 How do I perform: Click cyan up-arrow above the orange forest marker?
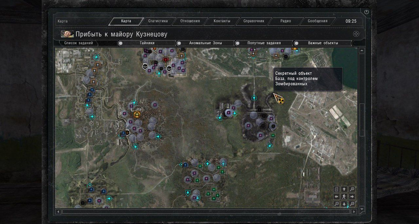134,103
